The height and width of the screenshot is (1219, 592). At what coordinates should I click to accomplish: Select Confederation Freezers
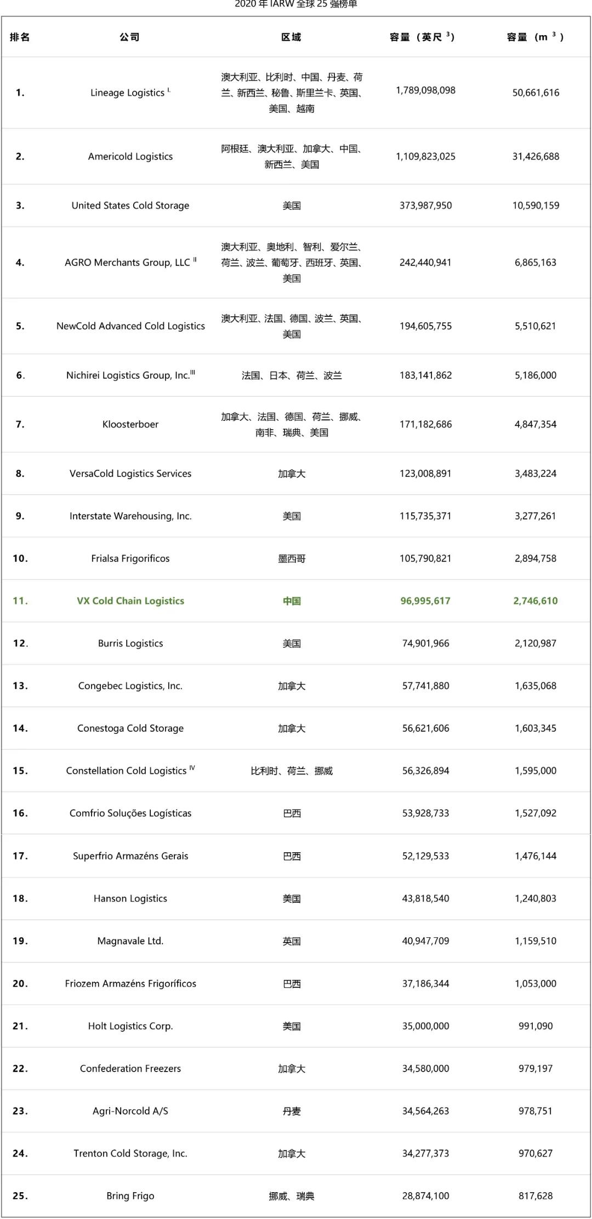(x=130, y=1068)
